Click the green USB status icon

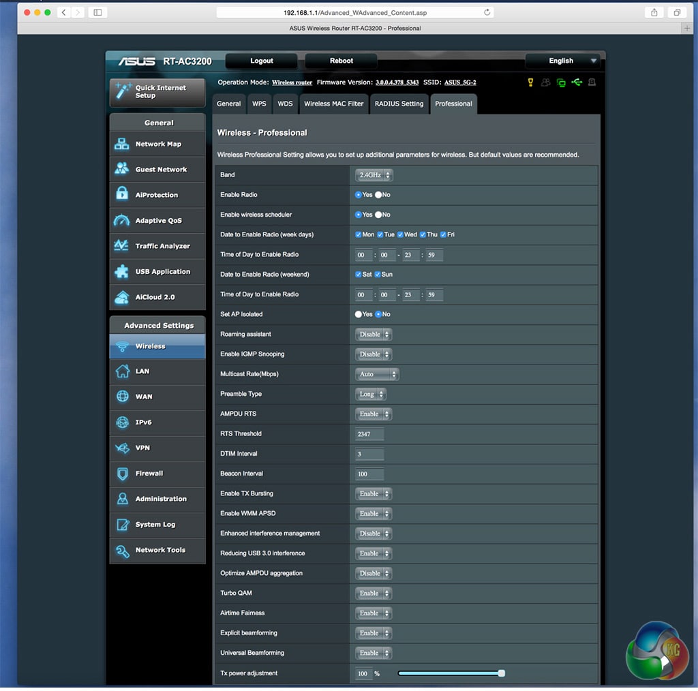coord(577,82)
